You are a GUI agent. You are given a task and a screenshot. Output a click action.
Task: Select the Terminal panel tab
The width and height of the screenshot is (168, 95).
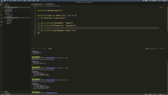[x=50, y=49]
